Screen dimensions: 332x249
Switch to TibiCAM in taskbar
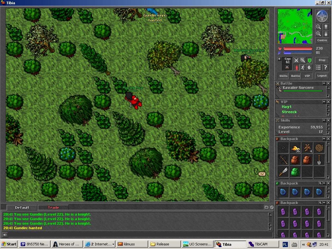(263, 244)
